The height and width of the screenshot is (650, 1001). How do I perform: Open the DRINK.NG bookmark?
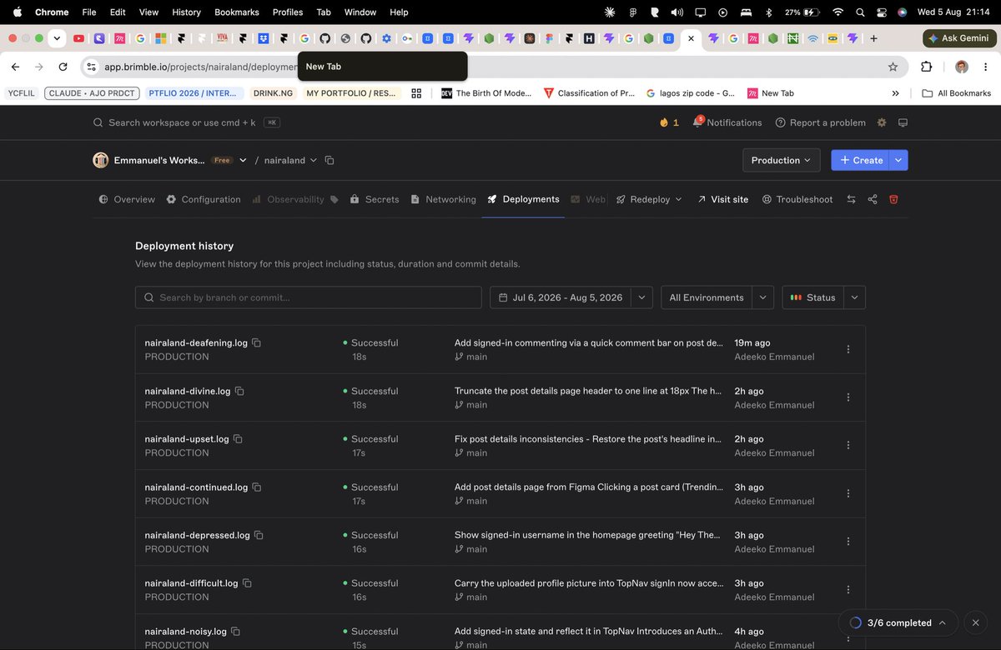point(273,93)
